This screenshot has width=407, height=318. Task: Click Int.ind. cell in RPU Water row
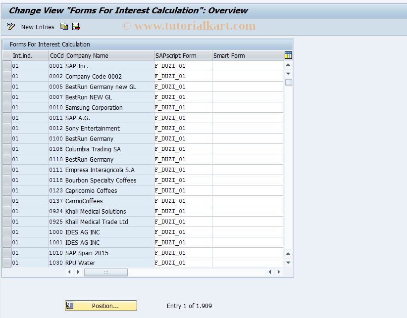click(30, 263)
